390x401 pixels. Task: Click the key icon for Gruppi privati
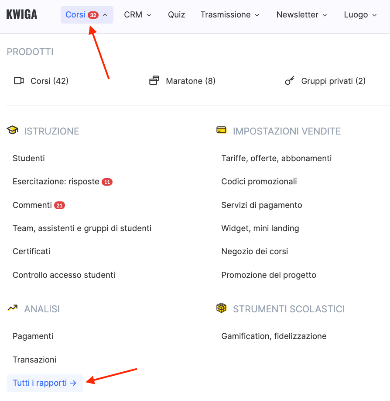coord(289,81)
